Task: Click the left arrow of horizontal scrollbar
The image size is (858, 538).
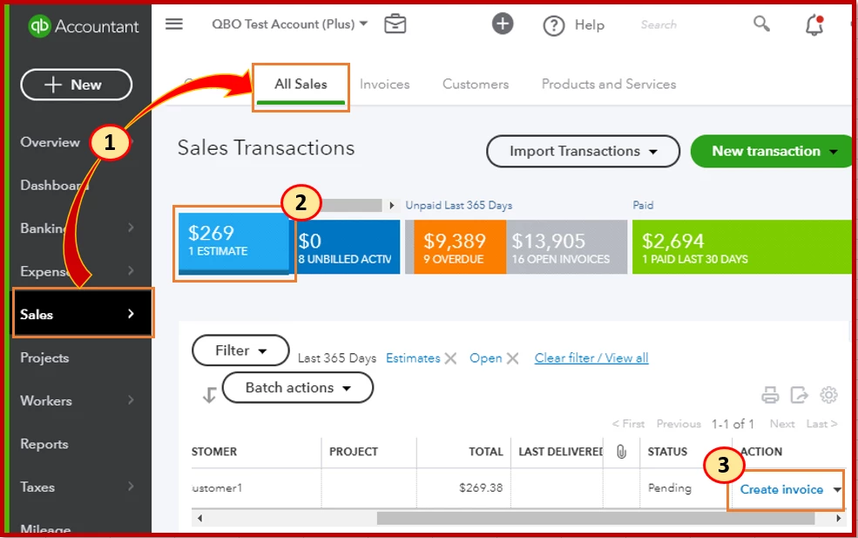Action: 199,518
